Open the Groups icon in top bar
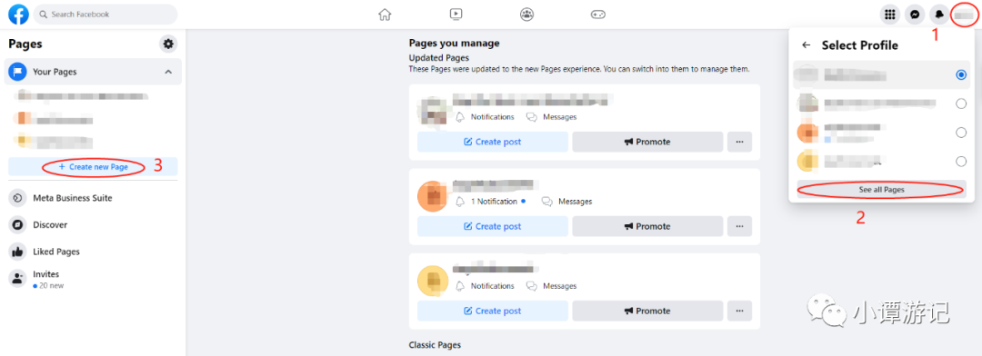This screenshot has width=982, height=356. [526, 14]
